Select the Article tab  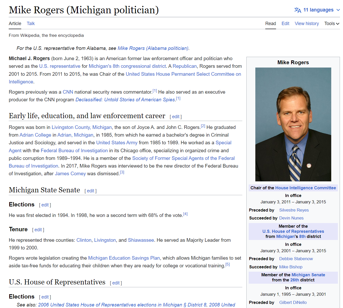(x=15, y=24)
